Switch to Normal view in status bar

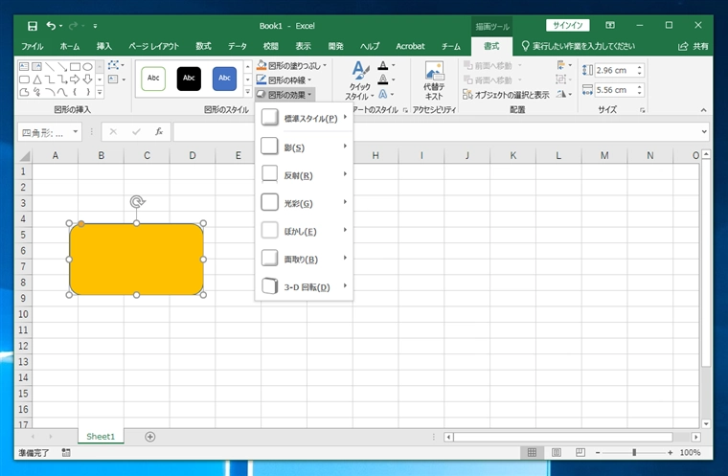pos(532,452)
